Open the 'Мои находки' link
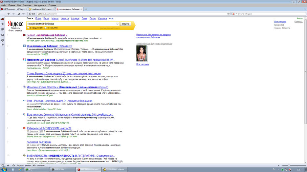Screen dimensions: 307x172 coord(280,22)
